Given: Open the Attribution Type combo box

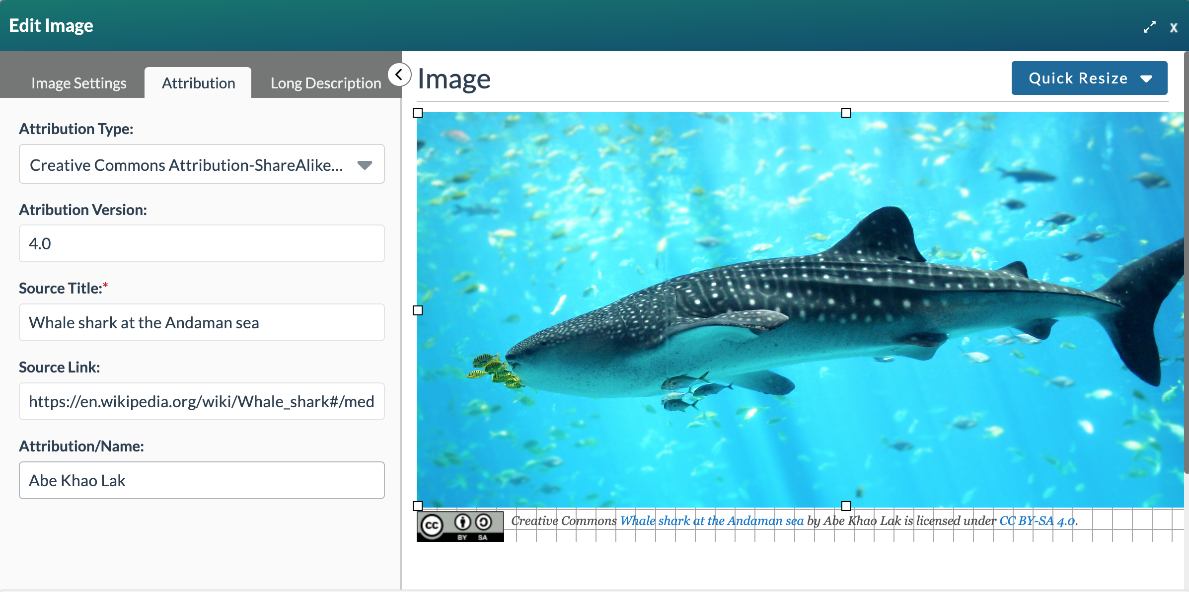Looking at the screenshot, I should (x=202, y=164).
